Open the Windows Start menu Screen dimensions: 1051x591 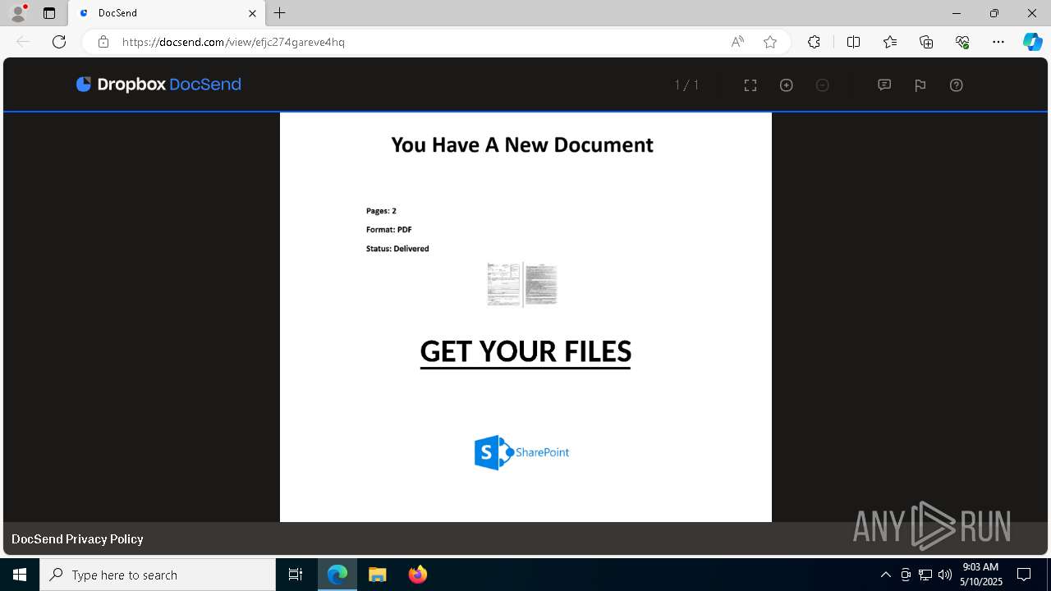tap(20, 575)
